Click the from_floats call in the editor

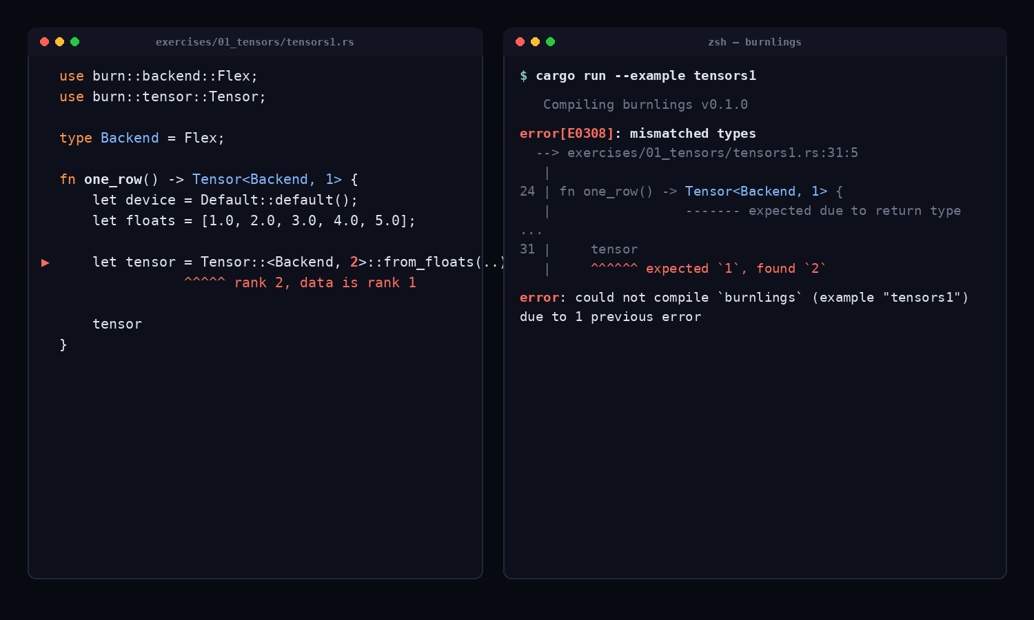445,262
